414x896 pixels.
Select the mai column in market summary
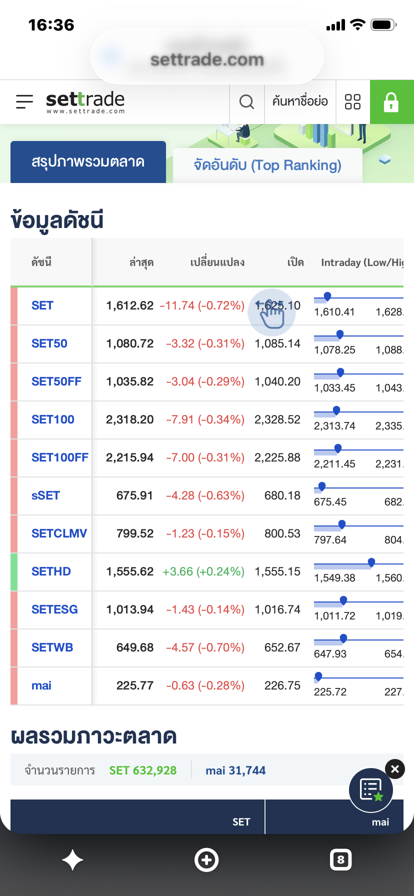pyautogui.click(x=334, y=817)
